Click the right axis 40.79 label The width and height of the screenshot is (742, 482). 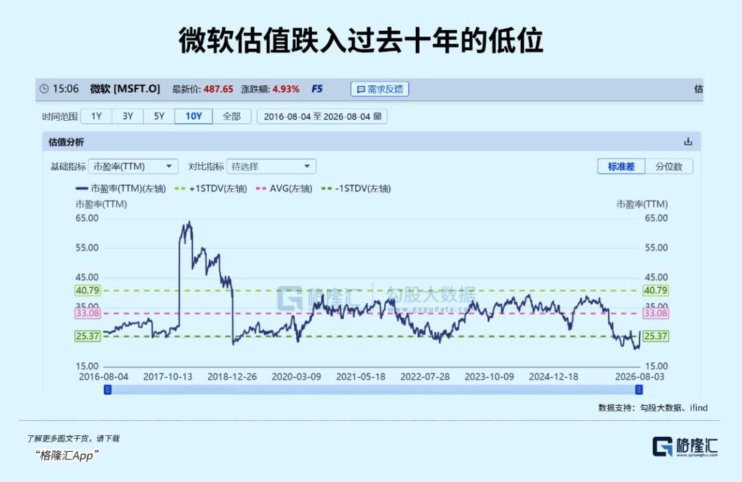coord(656,290)
